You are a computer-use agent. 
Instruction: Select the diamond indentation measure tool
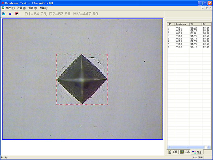(17, 14)
